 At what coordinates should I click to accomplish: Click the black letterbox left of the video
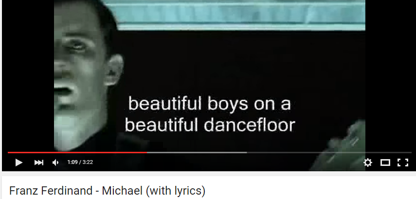(x=28, y=75)
